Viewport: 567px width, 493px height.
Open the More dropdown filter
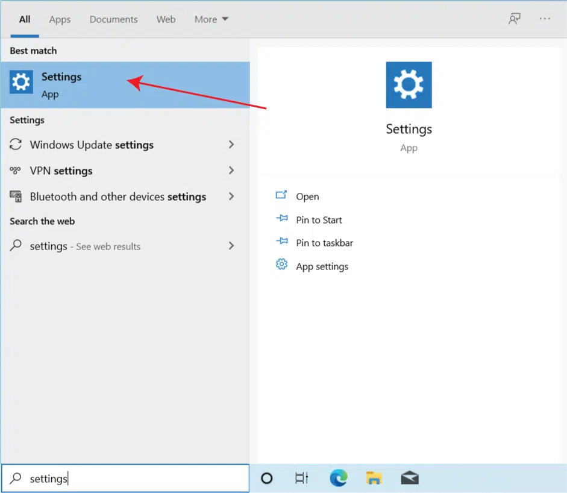coord(211,19)
